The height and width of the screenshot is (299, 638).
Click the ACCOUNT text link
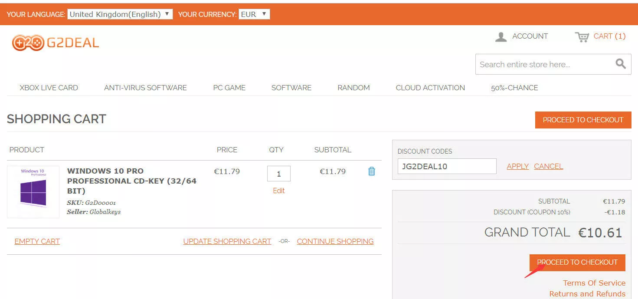click(x=530, y=36)
